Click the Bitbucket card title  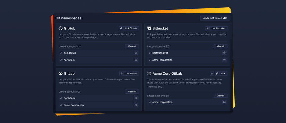tap(160, 28)
